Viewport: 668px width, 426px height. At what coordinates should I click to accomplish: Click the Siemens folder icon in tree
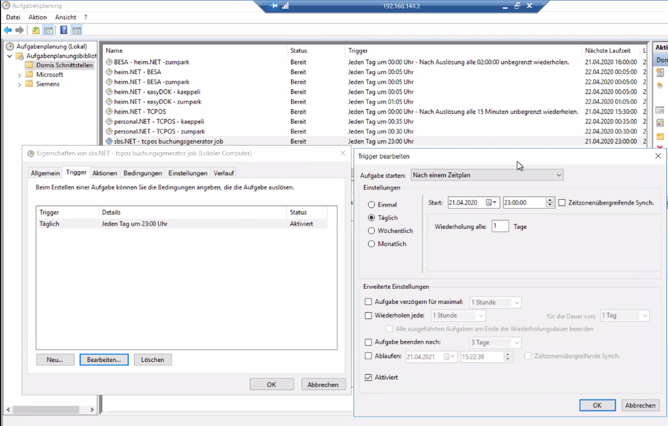29,84
